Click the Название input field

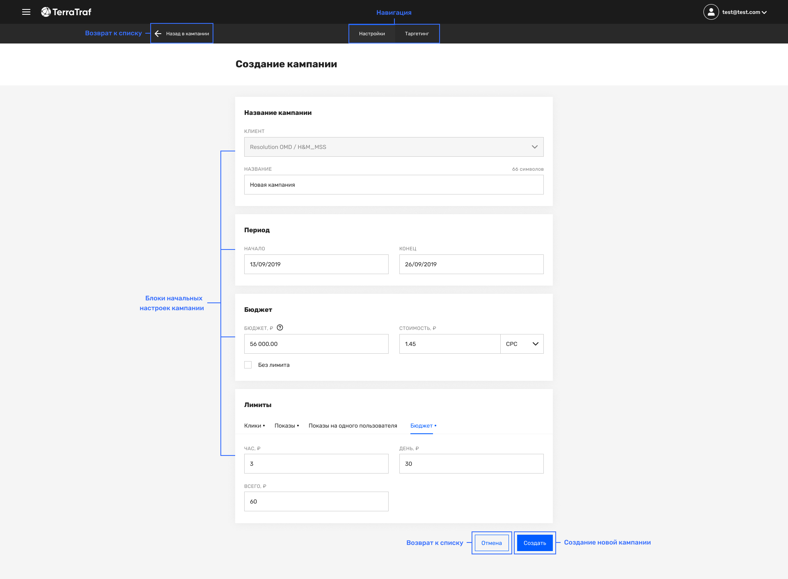[x=394, y=185]
